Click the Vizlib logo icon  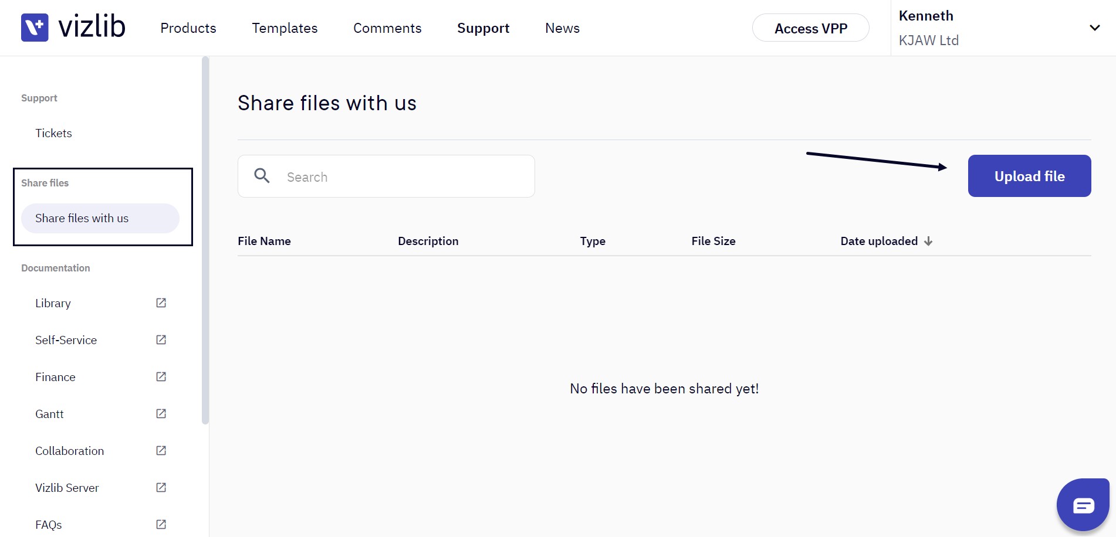click(x=35, y=28)
